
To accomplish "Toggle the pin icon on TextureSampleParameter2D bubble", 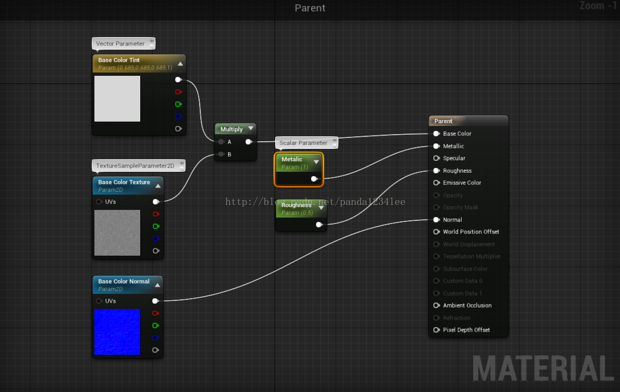I will [x=182, y=163].
